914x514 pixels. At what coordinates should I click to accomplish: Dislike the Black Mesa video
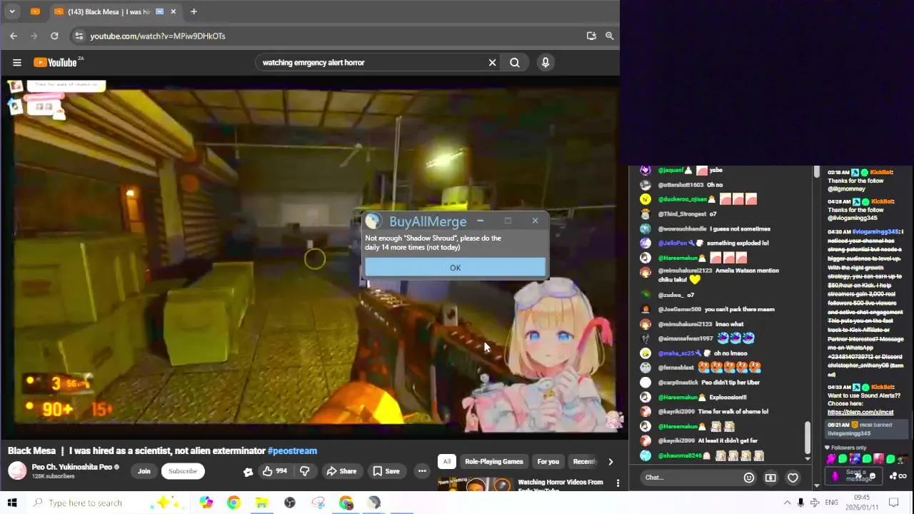tap(305, 471)
